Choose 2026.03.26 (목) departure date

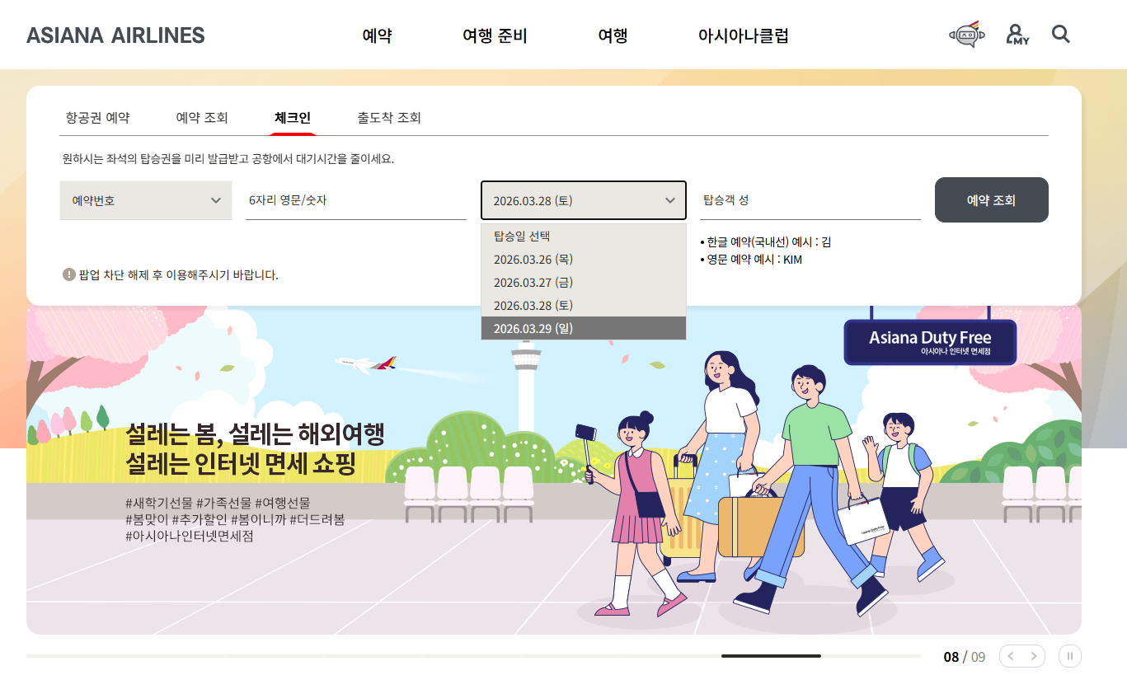pyautogui.click(x=583, y=259)
